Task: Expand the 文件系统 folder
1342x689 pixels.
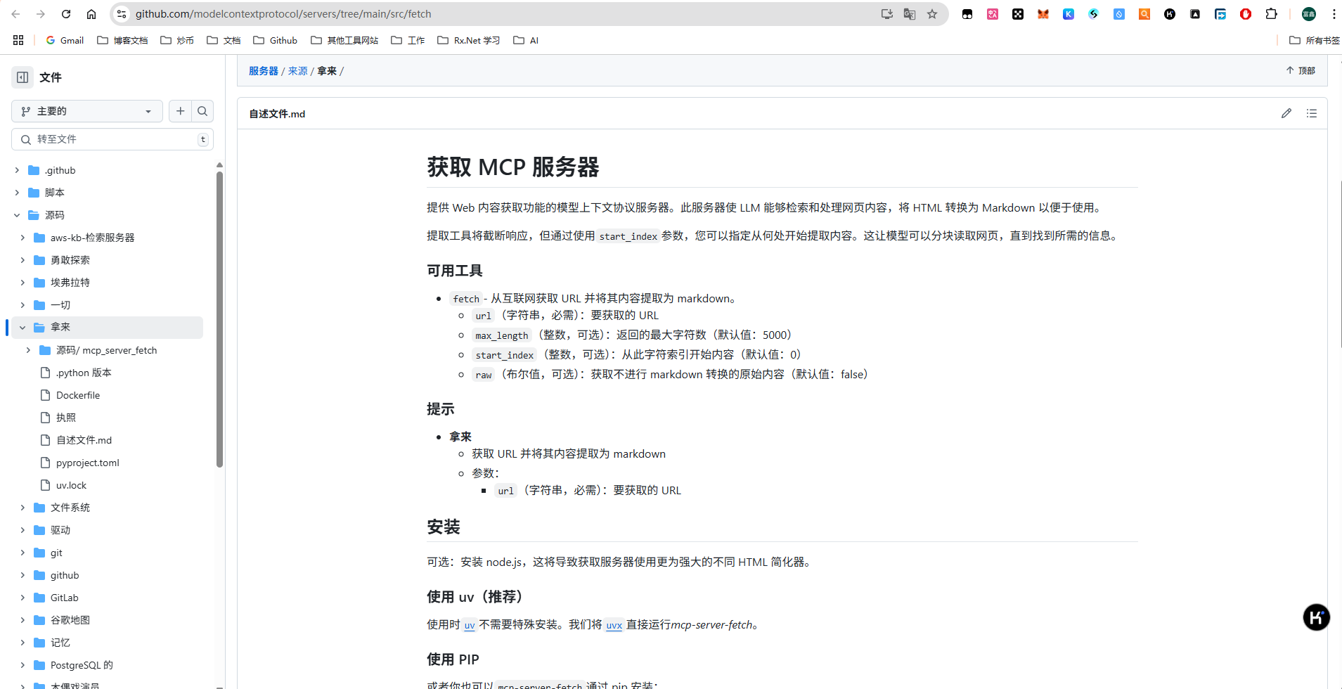Action: pyautogui.click(x=22, y=508)
